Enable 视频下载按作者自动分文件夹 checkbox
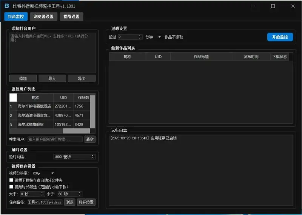Viewport: 302px width, 215px height. [11, 180]
